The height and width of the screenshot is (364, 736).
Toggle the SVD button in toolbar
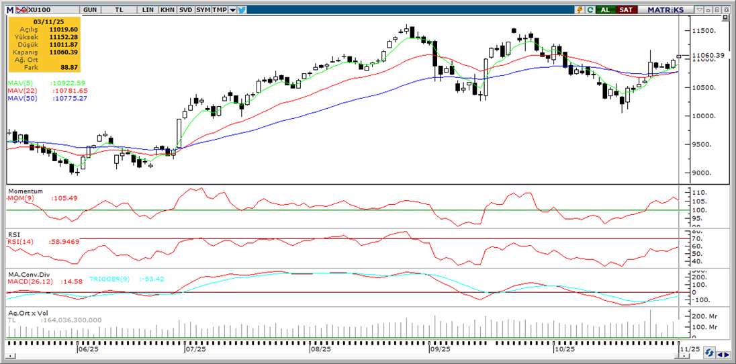click(185, 10)
